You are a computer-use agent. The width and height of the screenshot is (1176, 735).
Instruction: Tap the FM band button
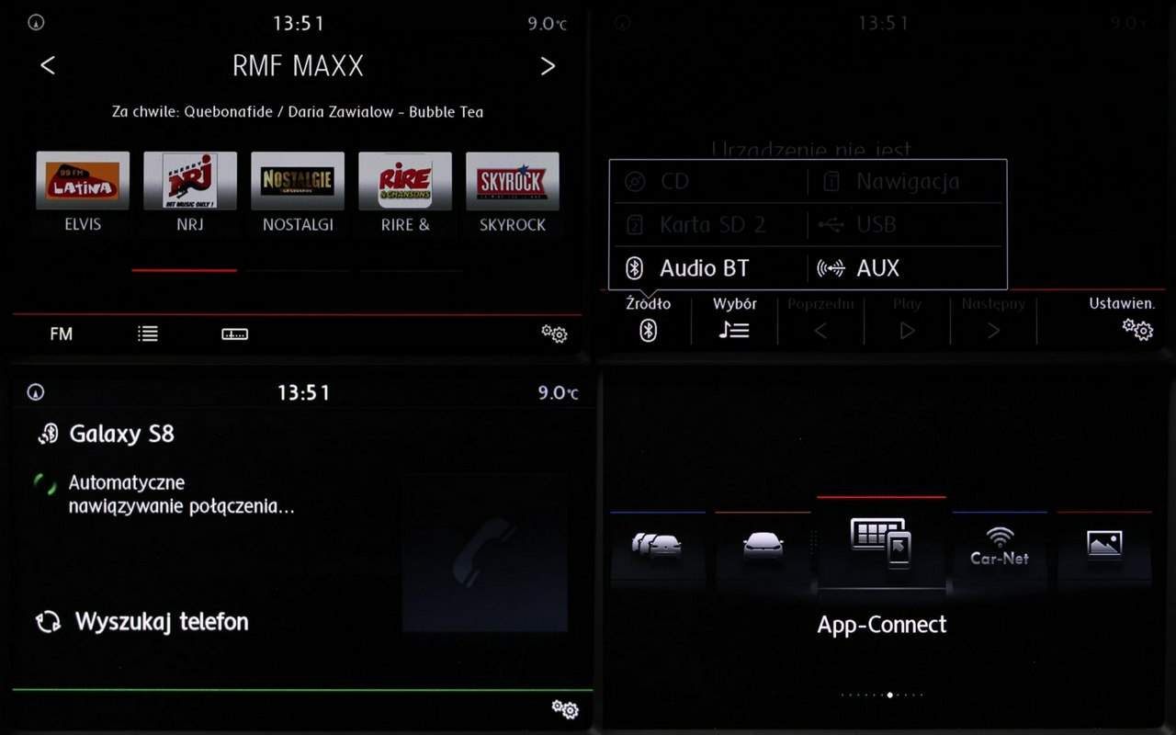tap(62, 334)
